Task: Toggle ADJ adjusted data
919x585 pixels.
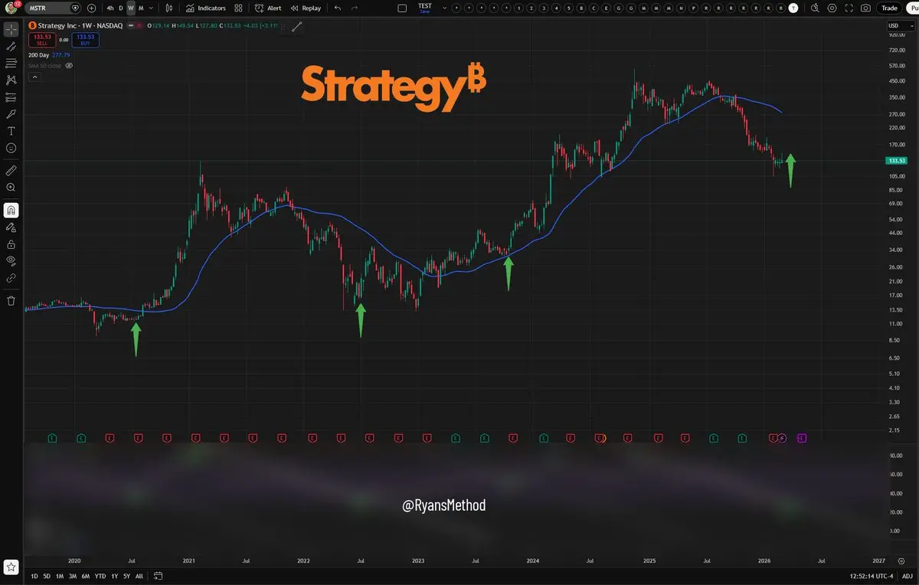Action: coord(907,576)
